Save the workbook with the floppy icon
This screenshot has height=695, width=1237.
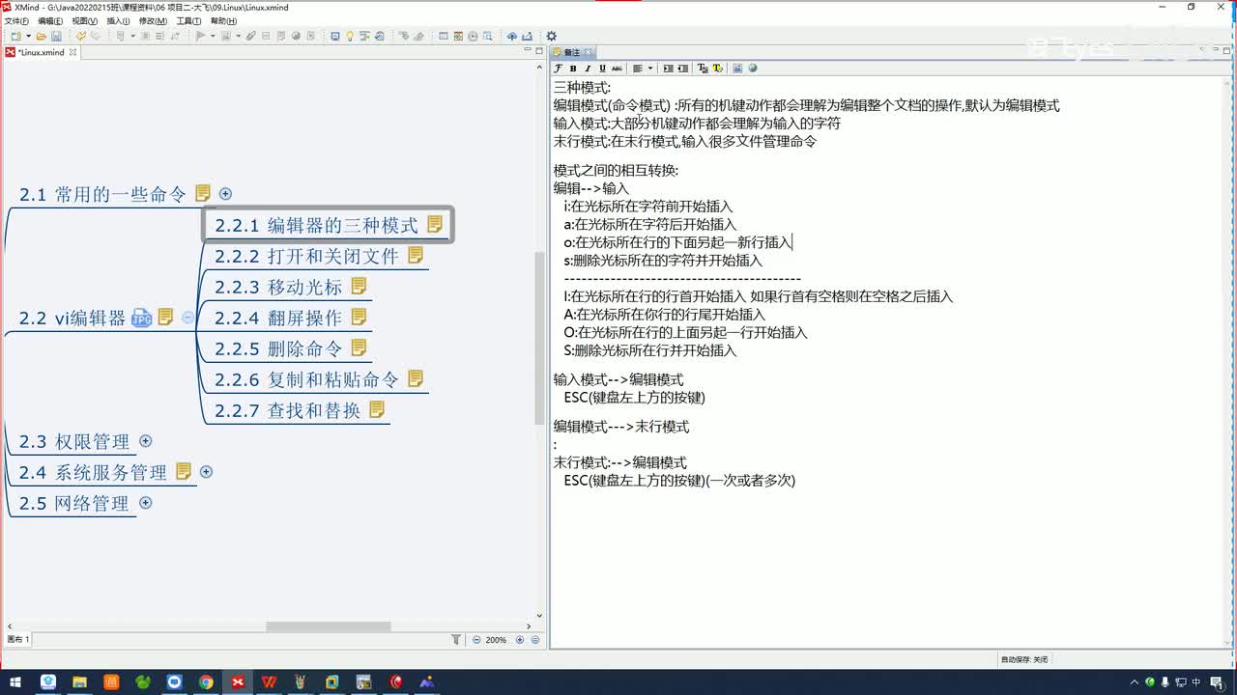56,37
